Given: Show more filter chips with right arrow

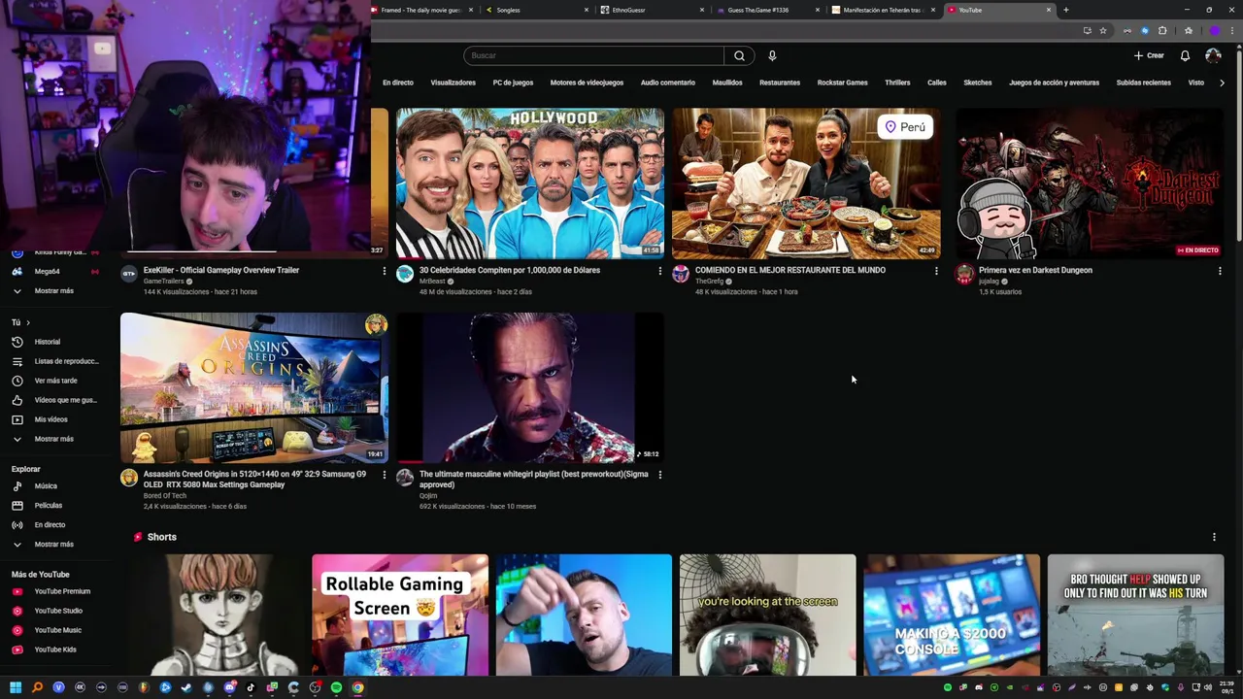Looking at the screenshot, I should pyautogui.click(x=1222, y=83).
